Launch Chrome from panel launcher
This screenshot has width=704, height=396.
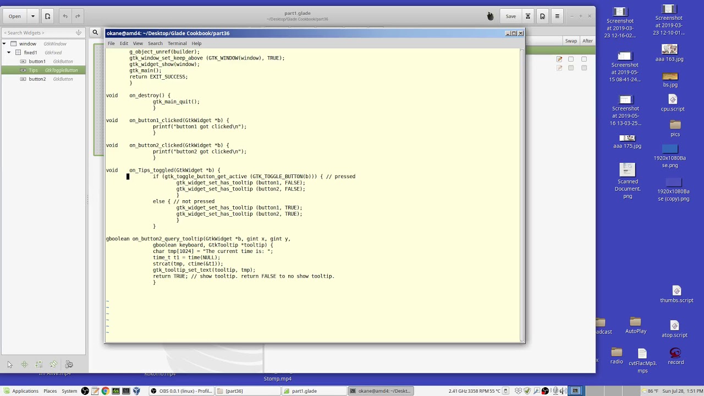pos(105,391)
